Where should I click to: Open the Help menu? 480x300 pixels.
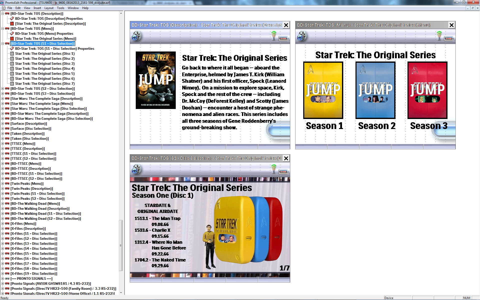click(x=85, y=8)
